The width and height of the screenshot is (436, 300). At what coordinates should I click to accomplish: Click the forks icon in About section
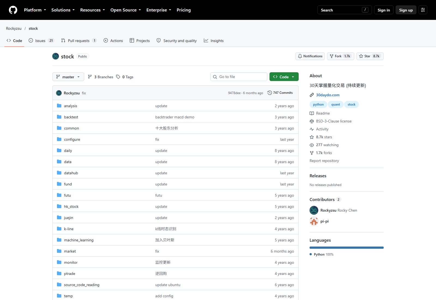click(312, 153)
